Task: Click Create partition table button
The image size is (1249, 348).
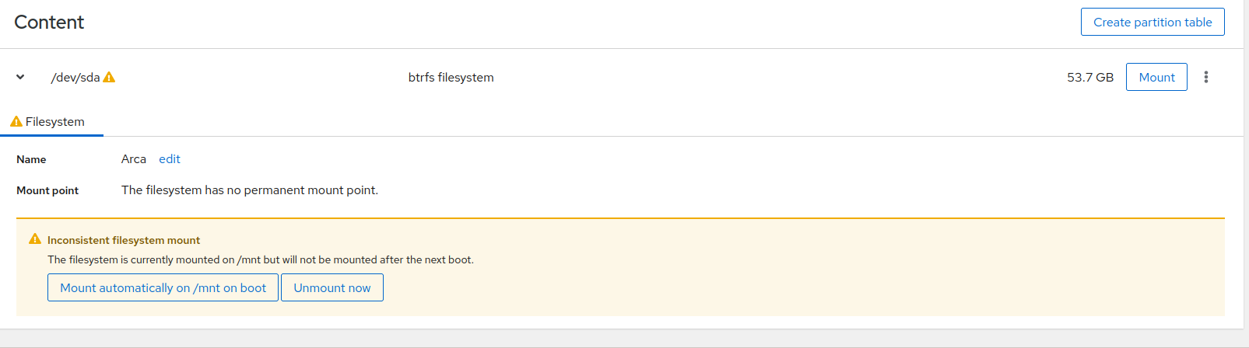Action: tap(1153, 22)
